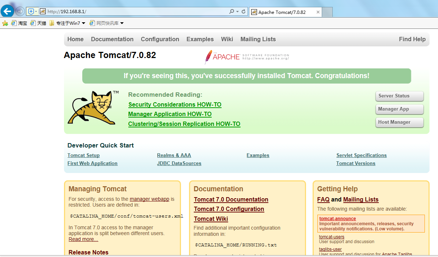
Task: Go back using the browser back arrow
Action: coord(7,11)
